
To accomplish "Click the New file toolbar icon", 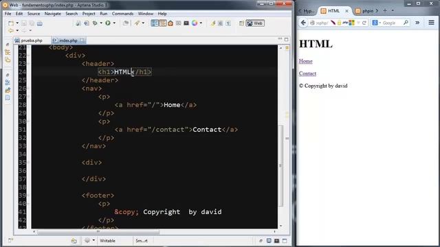I will 11,23.
